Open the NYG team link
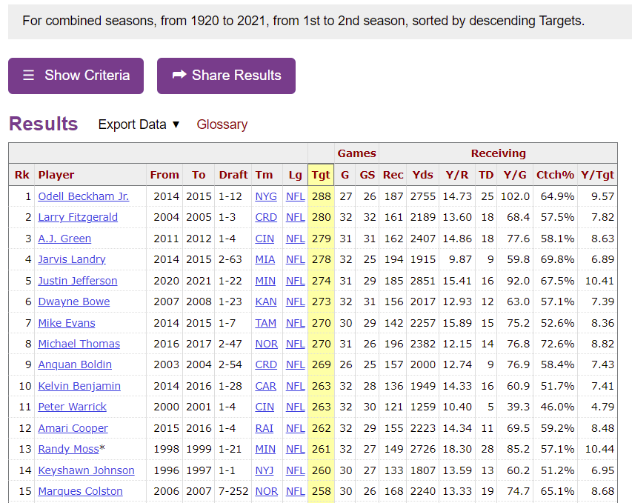This screenshot has height=503, width=632. coord(266,196)
